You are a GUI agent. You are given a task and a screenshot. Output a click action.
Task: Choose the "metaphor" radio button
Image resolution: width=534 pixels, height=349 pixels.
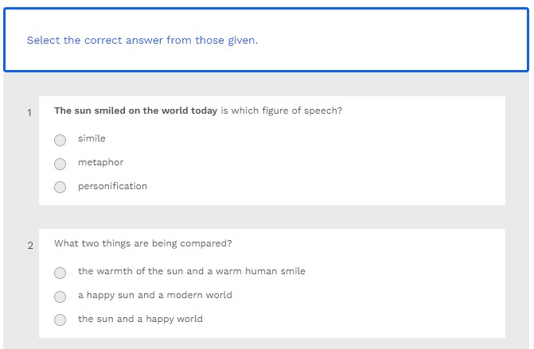[x=60, y=164]
